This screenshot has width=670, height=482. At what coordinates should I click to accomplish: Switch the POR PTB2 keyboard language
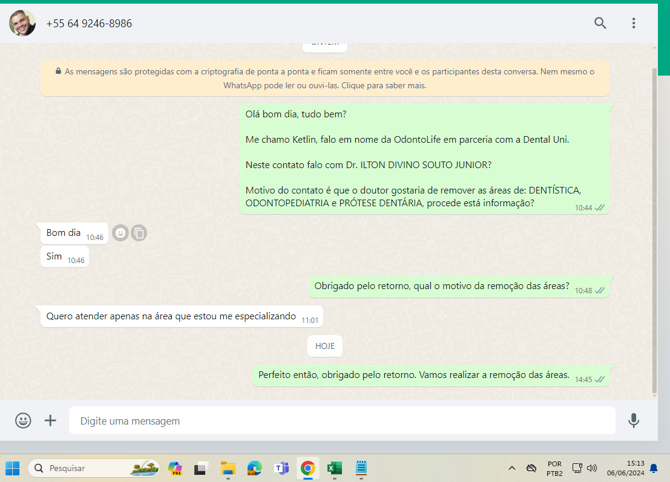[x=554, y=468]
